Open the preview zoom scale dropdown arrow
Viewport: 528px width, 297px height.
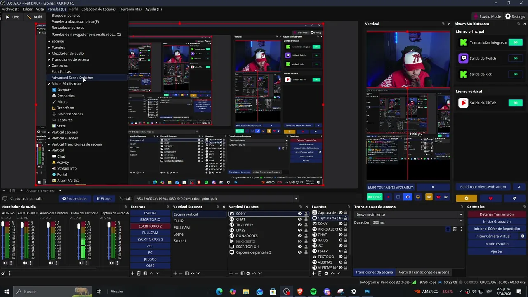coord(60,191)
